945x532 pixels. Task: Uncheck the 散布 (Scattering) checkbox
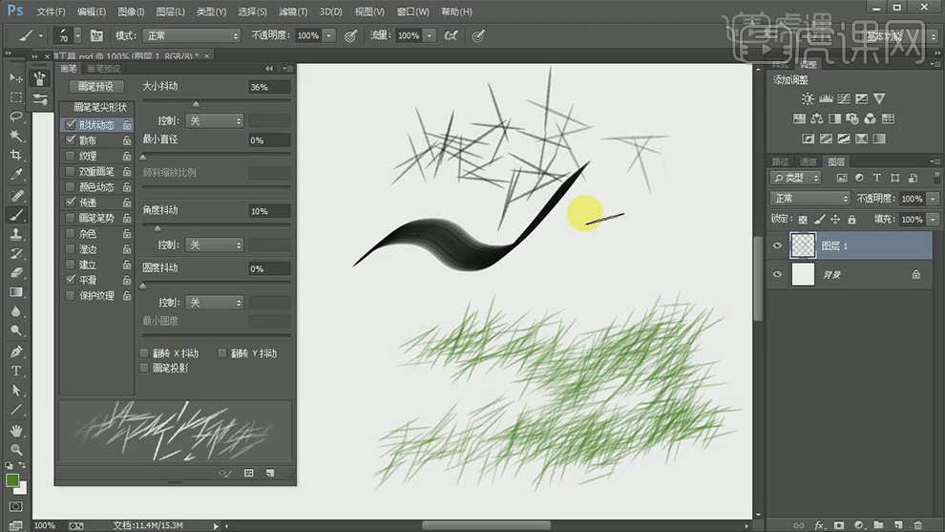pos(70,140)
